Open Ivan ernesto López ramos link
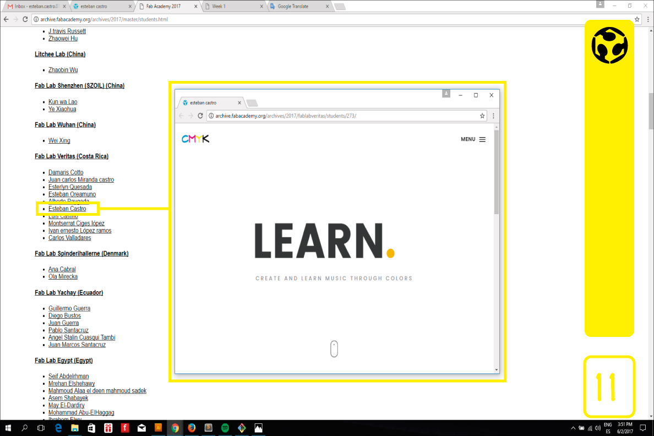Screen dimensions: 654x436 click(80, 230)
